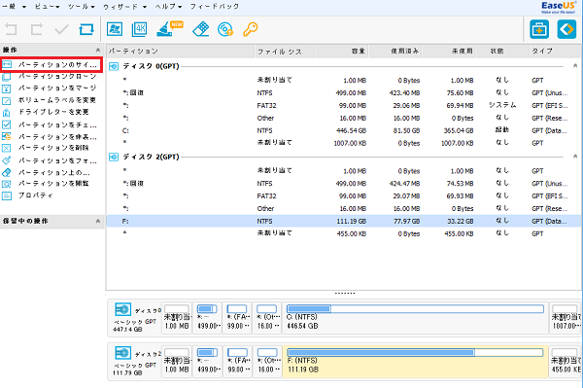583x388 pixels.
Task: Click the Refresh disk info icon
Action: tap(86, 29)
